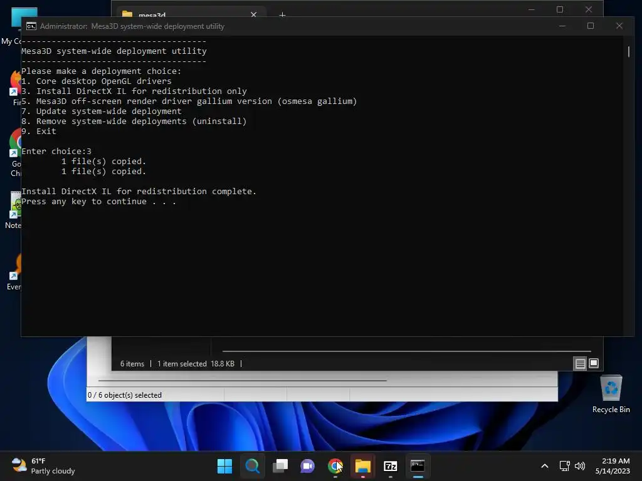Click '7. Update system-wide deployment' line
The height and width of the screenshot is (481, 642).
pyautogui.click(x=101, y=111)
